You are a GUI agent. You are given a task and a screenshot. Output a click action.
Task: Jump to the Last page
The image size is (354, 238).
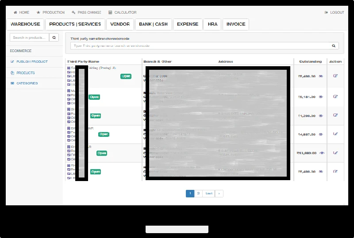(209, 193)
